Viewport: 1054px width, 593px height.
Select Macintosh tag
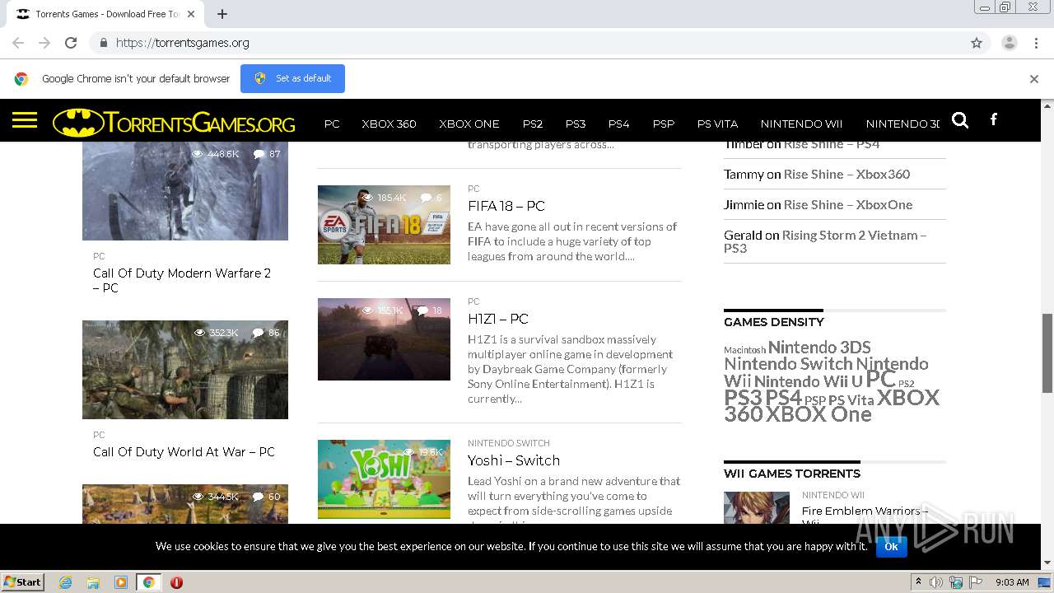[x=744, y=350]
